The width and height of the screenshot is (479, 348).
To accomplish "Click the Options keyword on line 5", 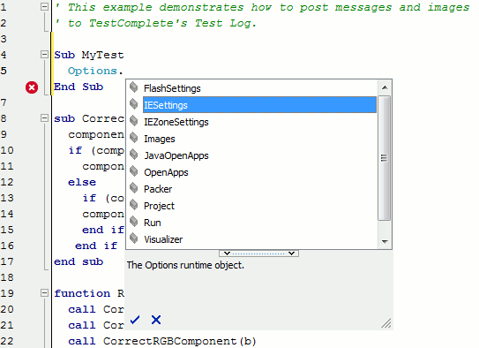I will pos(93,71).
